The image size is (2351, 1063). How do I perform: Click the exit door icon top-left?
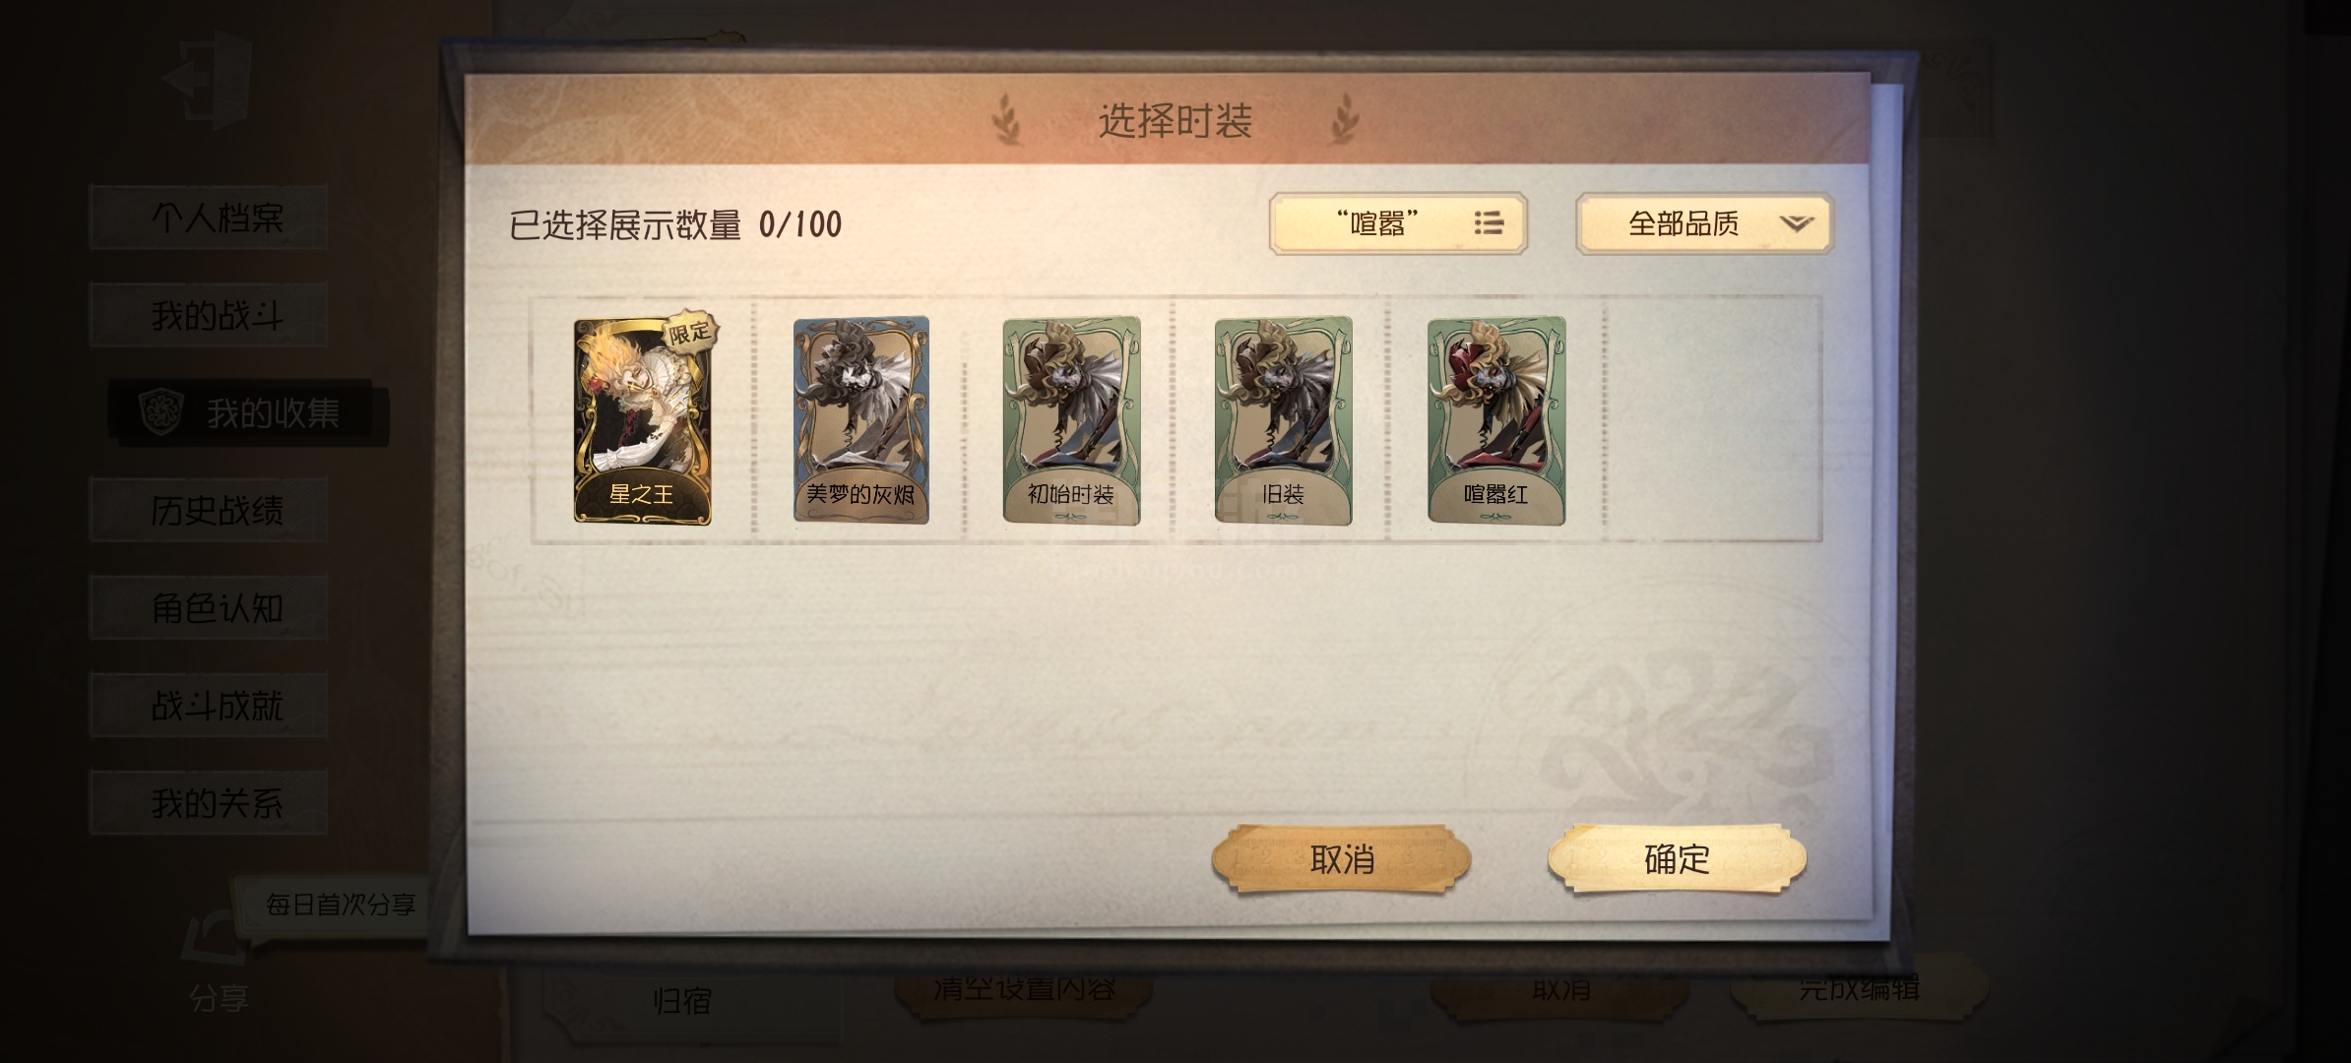(208, 81)
